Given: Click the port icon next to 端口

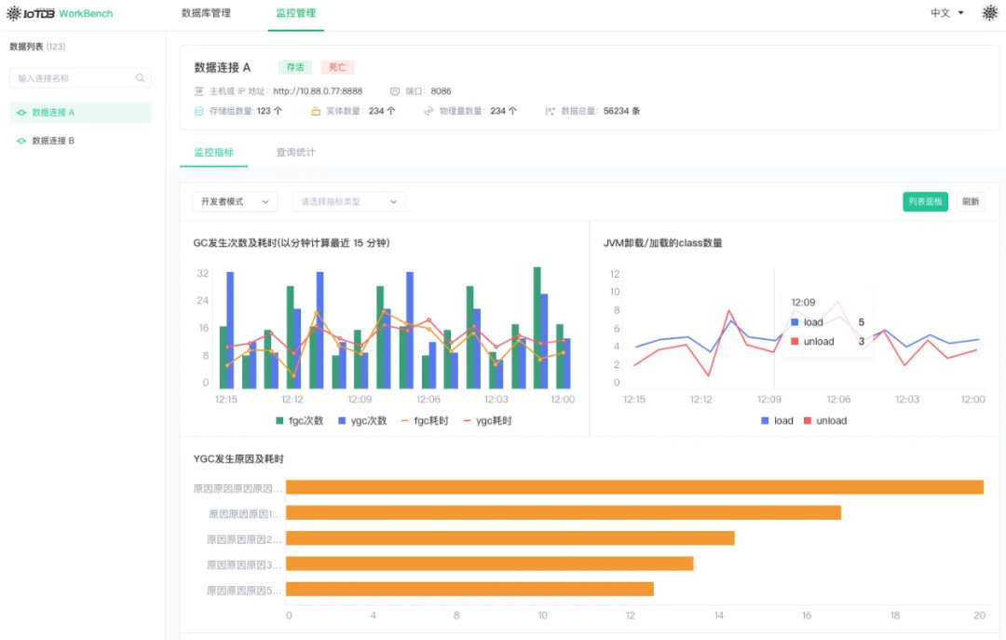Looking at the screenshot, I should click(x=395, y=91).
